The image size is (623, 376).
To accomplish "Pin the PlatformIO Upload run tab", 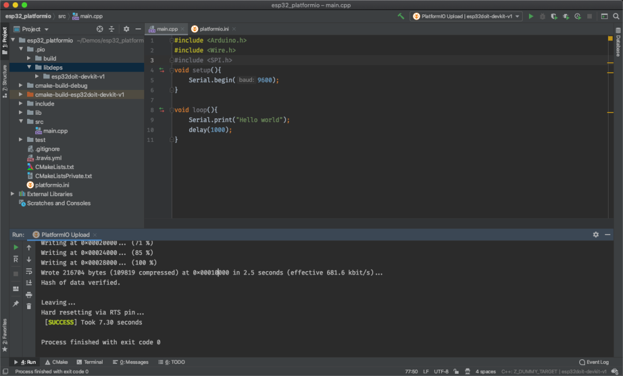I will click(16, 304).
